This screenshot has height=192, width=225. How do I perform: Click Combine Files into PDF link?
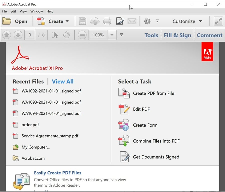click(156, 141)
